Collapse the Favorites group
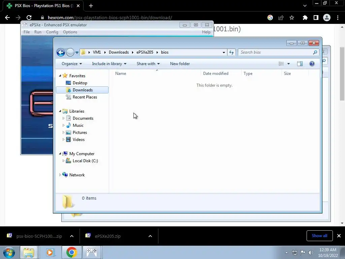 coord(60,76)
